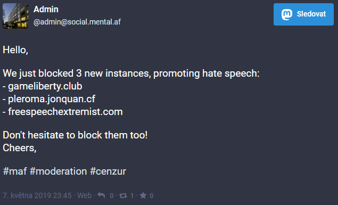Open the pleroma.jonquan.cf link
Viewport: 338px width, 205px height.
[52, 99]
